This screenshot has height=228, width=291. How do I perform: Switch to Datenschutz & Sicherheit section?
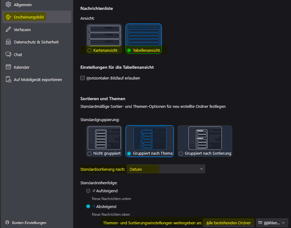[36, 42]
